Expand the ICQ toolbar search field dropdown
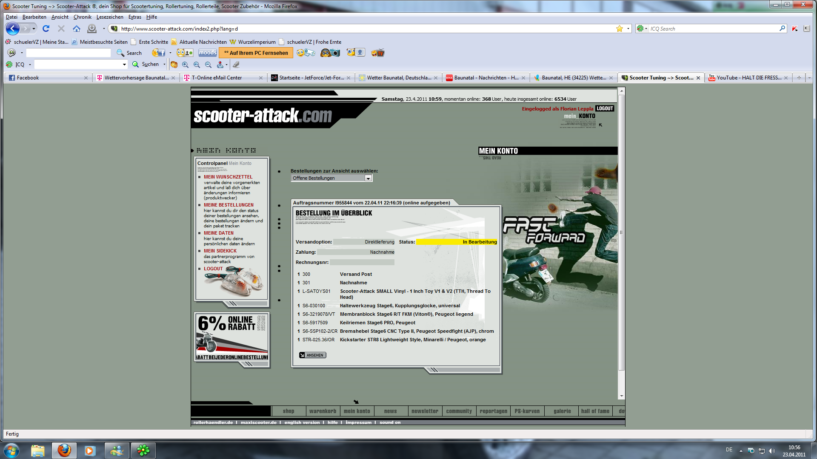Screen dimensions: 817x459 tap(124, 65)
